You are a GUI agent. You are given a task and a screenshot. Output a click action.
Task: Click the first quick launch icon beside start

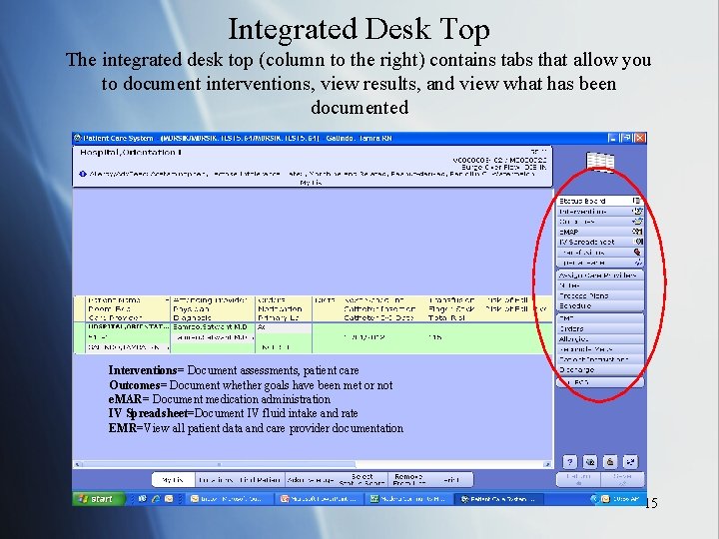pos(142,499)
